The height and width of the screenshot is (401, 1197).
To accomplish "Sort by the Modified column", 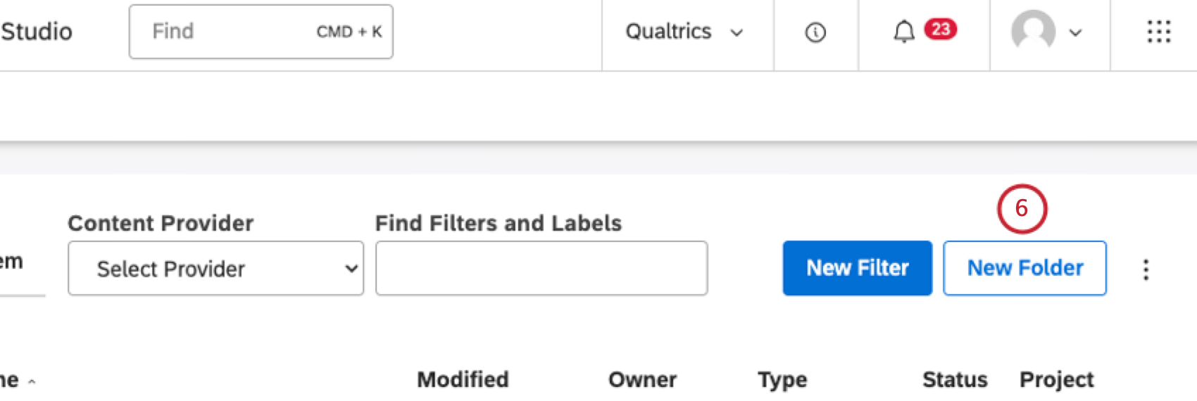I will tap(463, 380).
